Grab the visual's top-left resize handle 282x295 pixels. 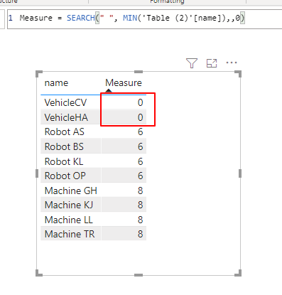39,74
